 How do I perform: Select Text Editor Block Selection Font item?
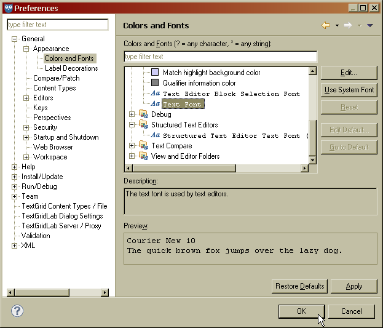231,94
